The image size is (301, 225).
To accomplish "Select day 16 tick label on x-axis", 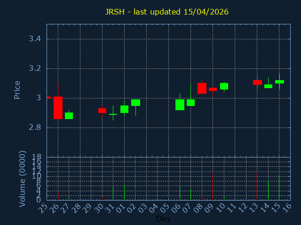I will [x=286, y=208].
